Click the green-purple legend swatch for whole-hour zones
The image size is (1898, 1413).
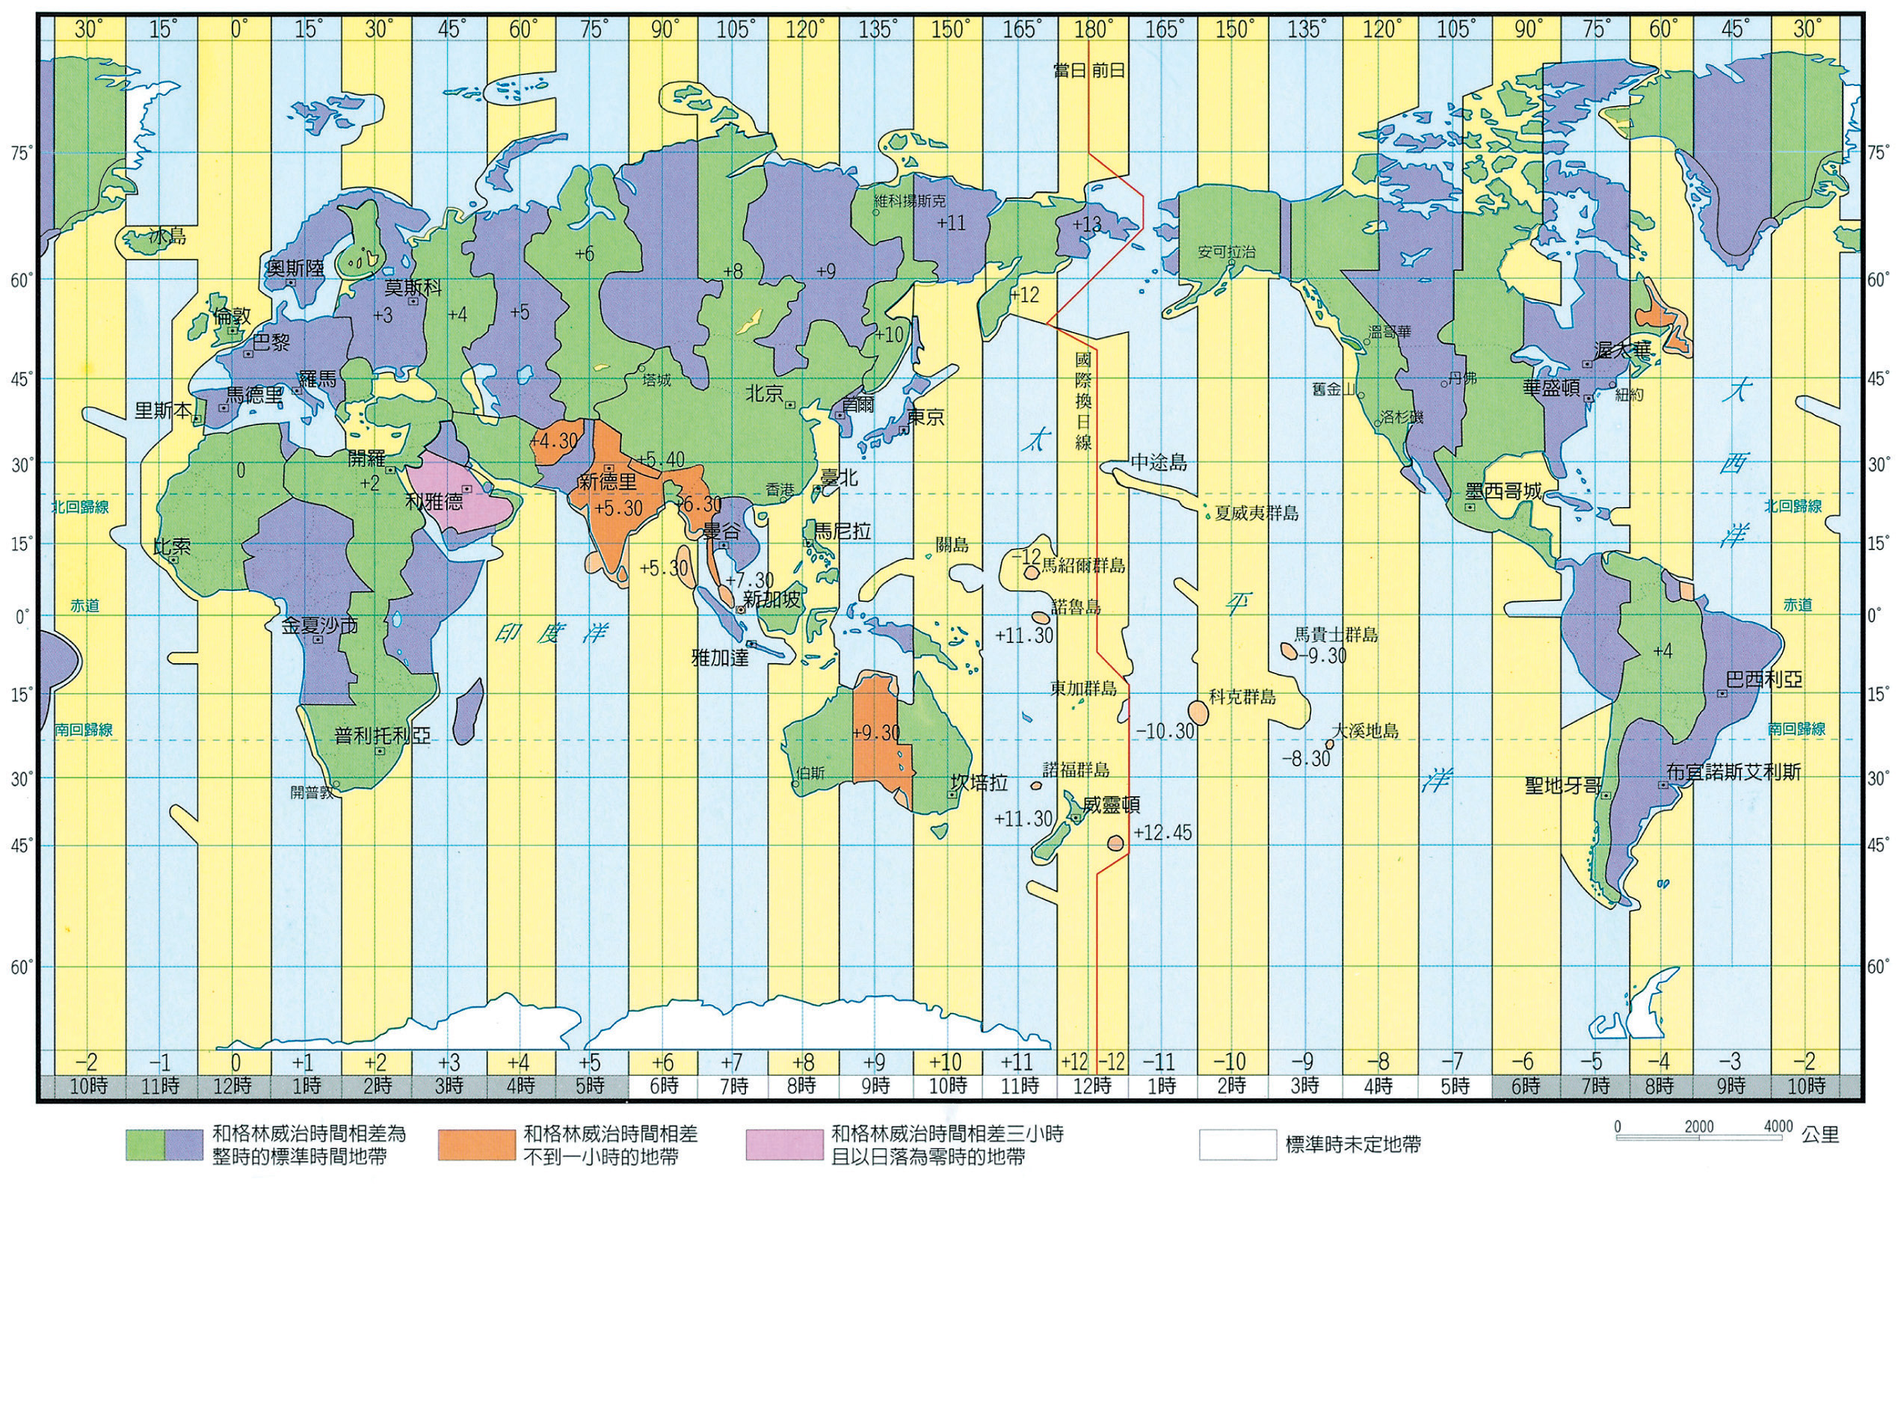click(164, 1145)
